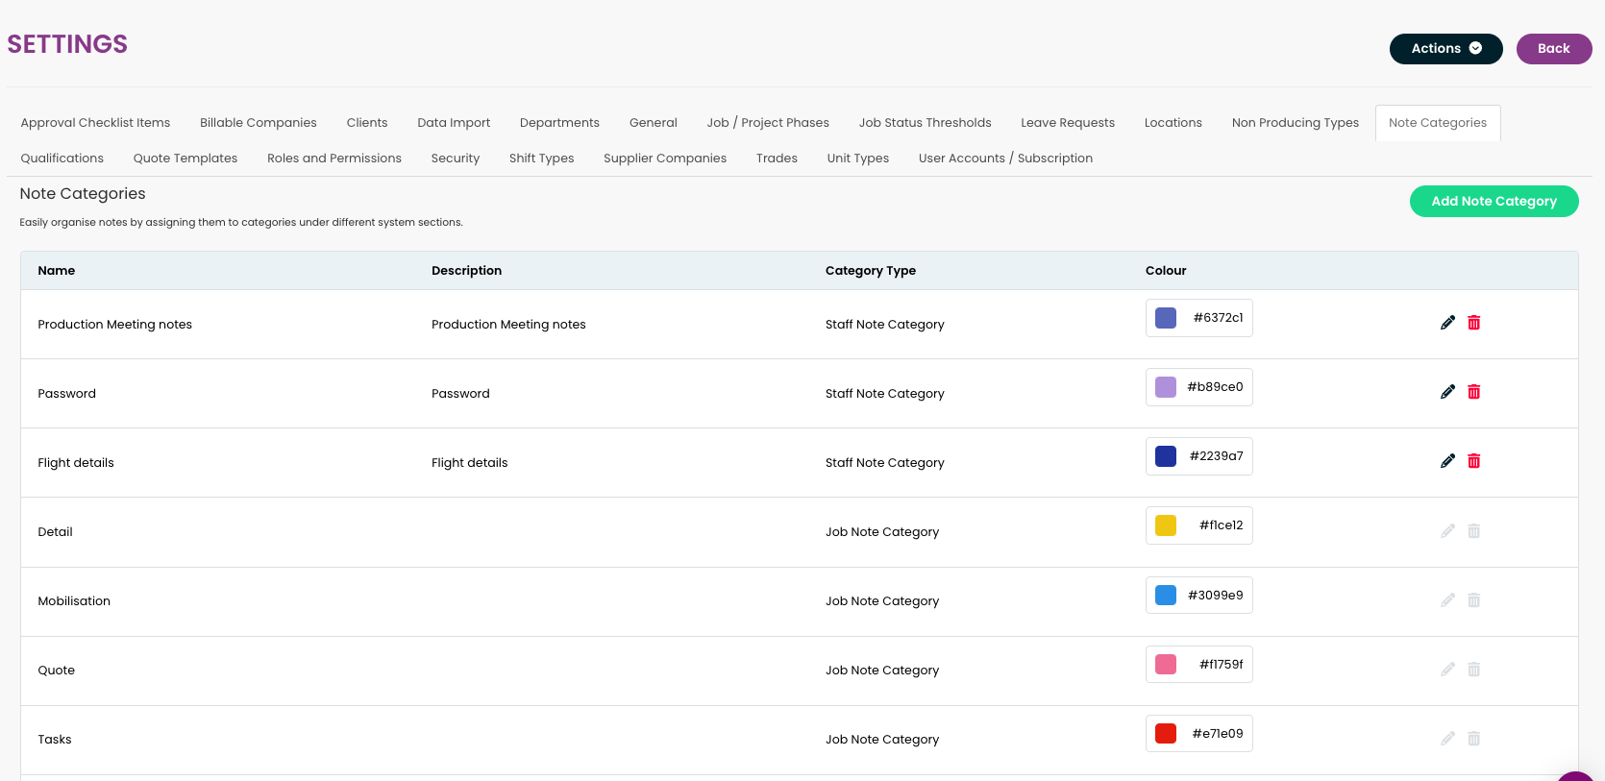Click the Flight details description cell
The image size is (1605, 781).
[x=469, y=463]
